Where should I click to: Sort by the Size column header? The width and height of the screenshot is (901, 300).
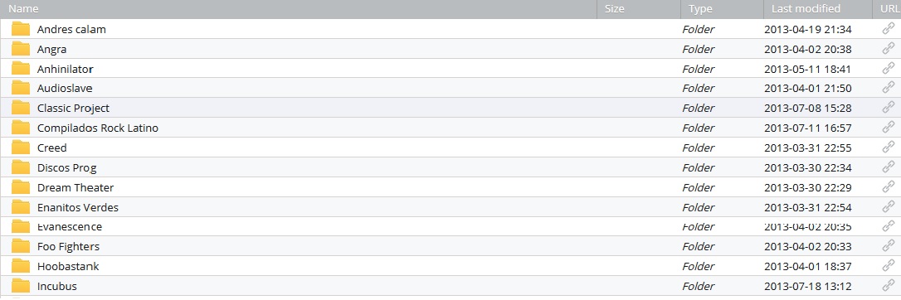614,8
